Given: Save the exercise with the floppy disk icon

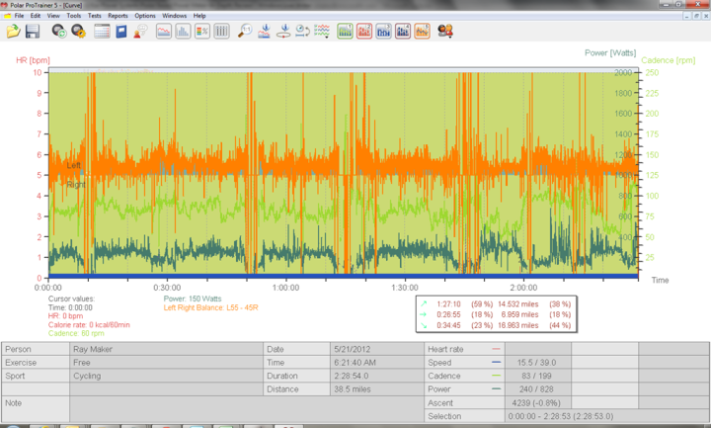Looking at the screenshot, I should [33, 32].
